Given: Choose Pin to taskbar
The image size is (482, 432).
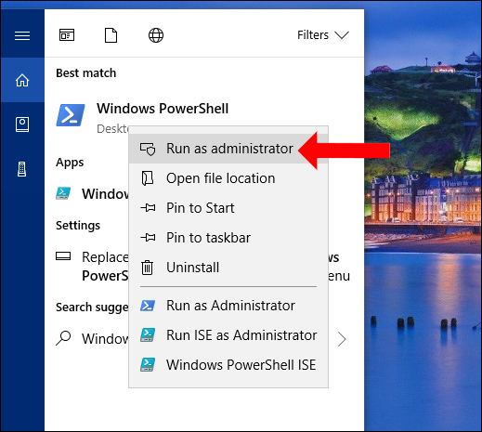Looking at the screenshot, I should pos(228,238).
